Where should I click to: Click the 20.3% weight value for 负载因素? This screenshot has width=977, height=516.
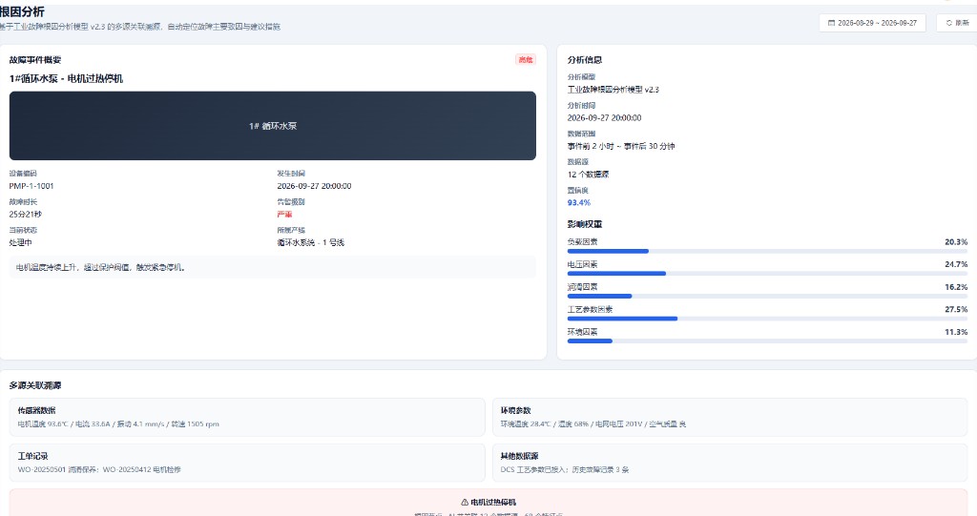pos(956,242)
